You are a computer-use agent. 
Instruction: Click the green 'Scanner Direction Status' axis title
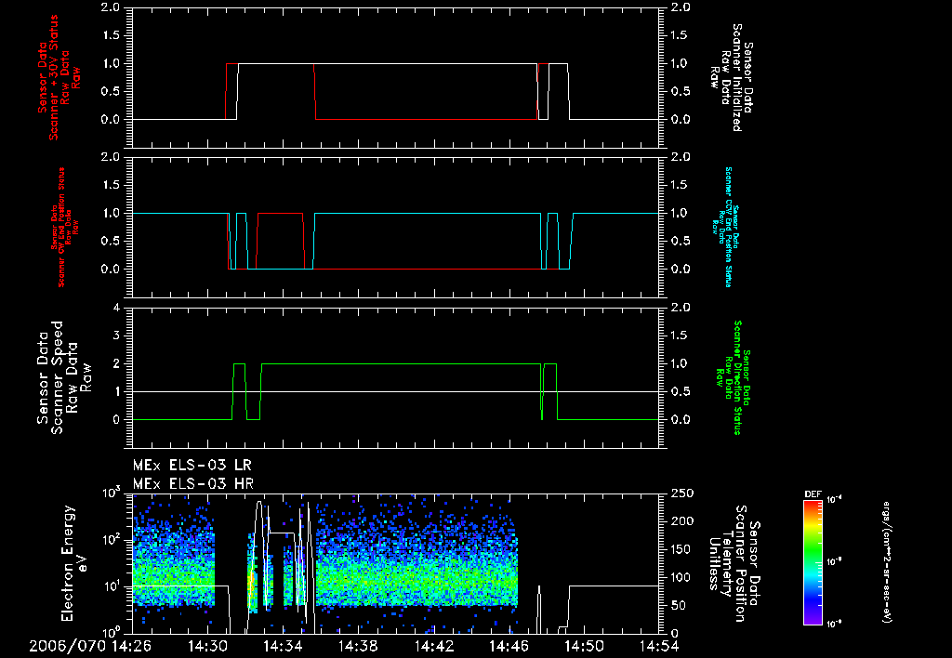point(733,377)
